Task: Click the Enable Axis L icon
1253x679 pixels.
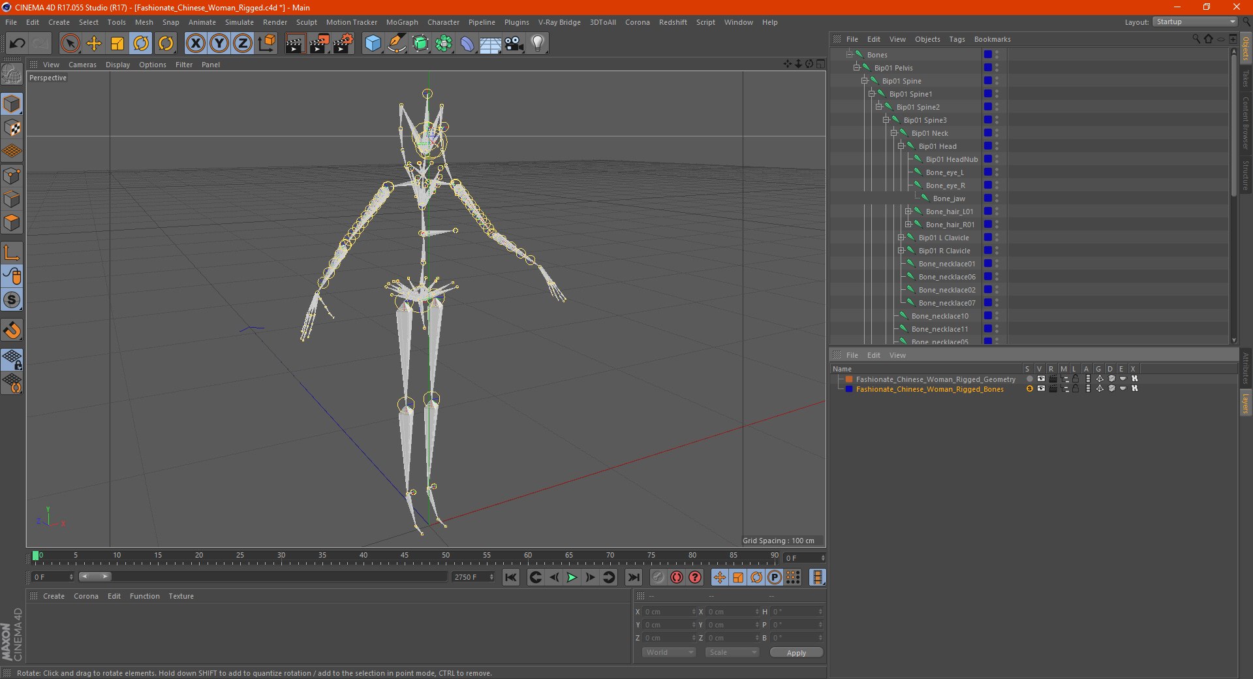Action: tap(12, 252)
